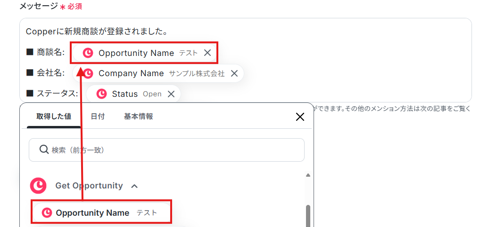The height and width of the screenshot is (227, 480).
Task: Click the ■ 会社名: label text
Action: 45,73
